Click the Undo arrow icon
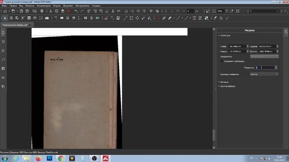Image resolution: width=289 pixels, height=162 pixels. click(76, 11)
